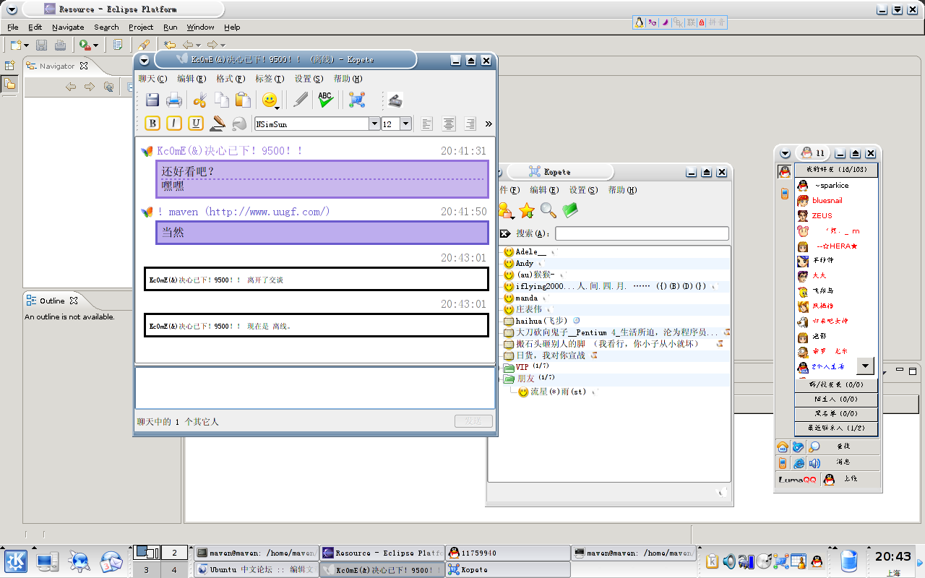This screenshot has width=925, height=578.
Task: Open the 标签(T) menu in chat window
Action: pos(270,79)
